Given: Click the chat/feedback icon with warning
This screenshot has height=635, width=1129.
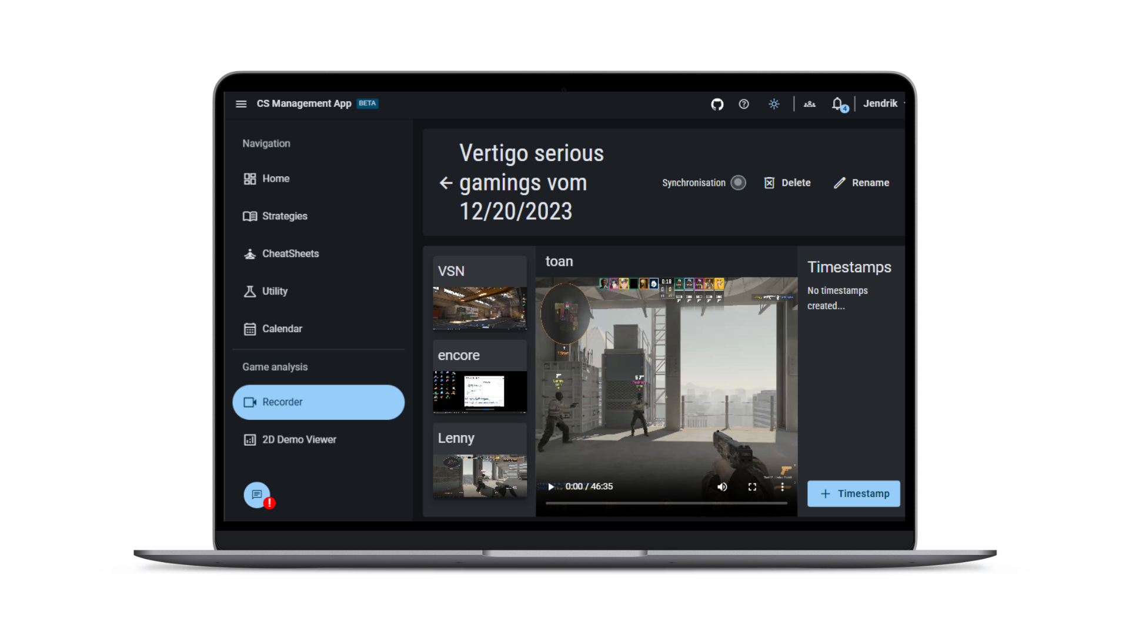Looking at the screenshot, I should click(x=258, y=494).
